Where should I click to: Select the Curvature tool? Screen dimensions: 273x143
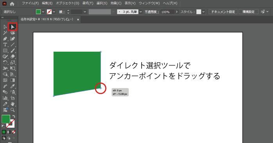tap(13, 39)
